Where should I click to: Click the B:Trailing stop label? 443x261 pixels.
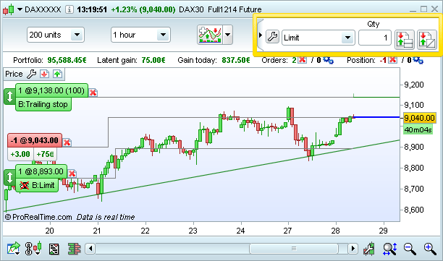click(x=43, y=104)
